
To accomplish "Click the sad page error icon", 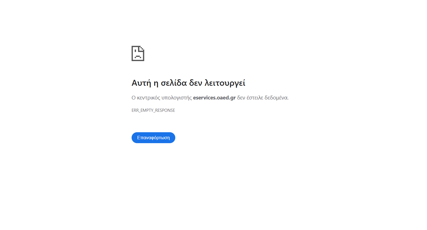I will [138, 54].
